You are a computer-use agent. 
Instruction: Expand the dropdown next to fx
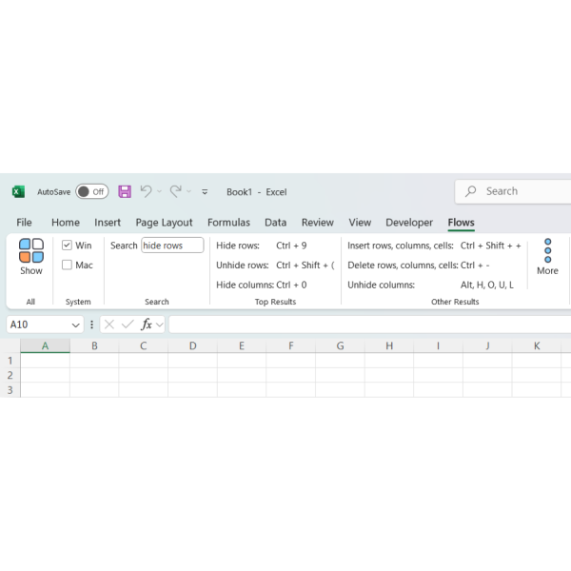coord(160,325)
